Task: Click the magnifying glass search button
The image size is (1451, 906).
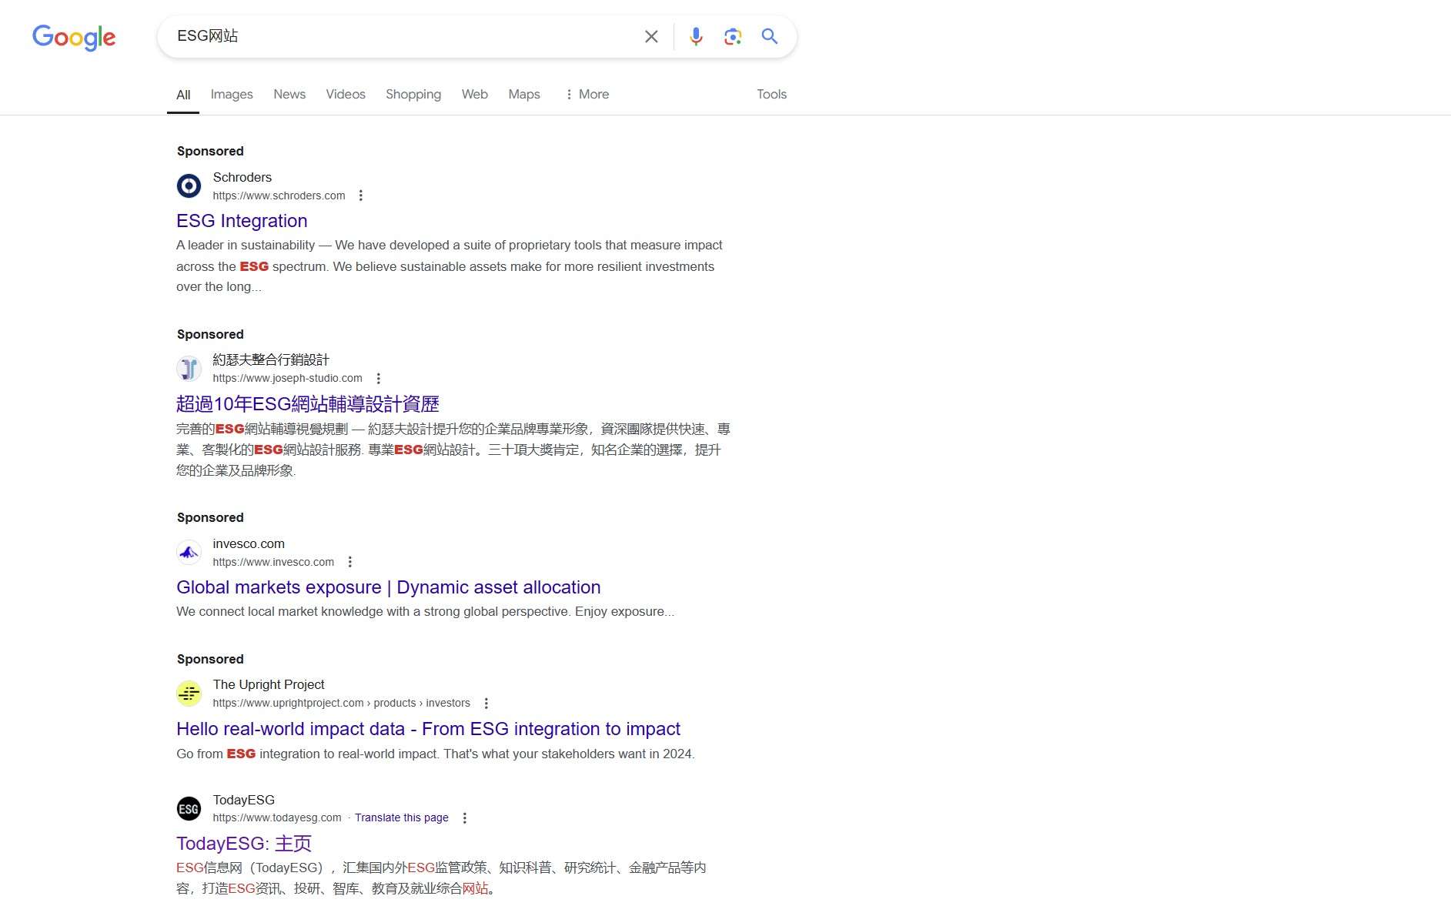Action: point(770,36)
